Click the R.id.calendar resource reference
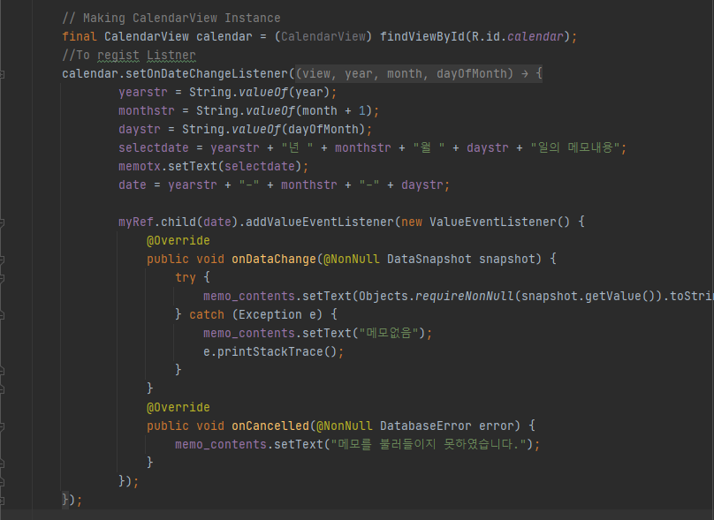The width and height of the screenshot is (714, 520). 520,36
